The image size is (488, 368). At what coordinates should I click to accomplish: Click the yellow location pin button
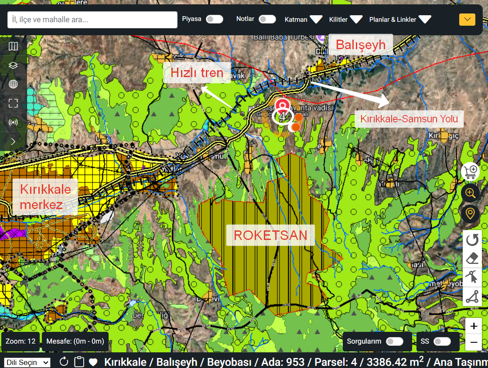coord(470,213)
